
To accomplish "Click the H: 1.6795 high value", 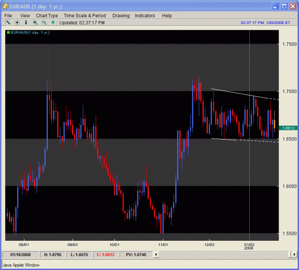I will pos(53,255).
